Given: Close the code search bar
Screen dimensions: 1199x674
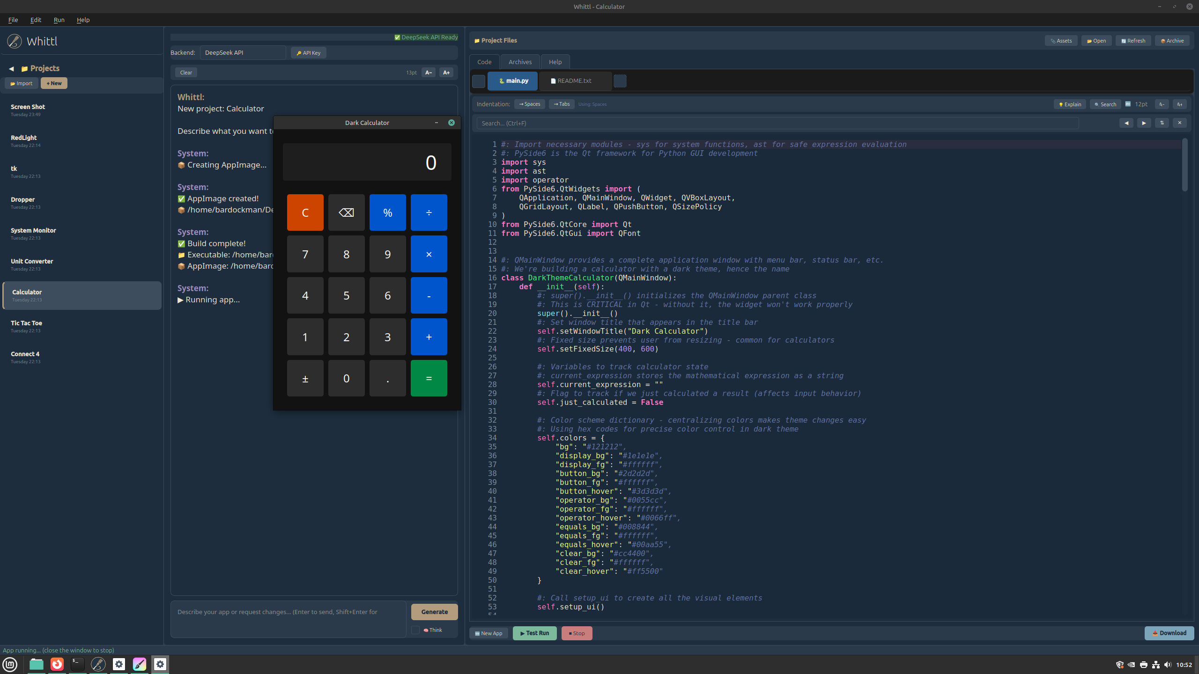Looking at the screenshot, I should pos(1179,123).
